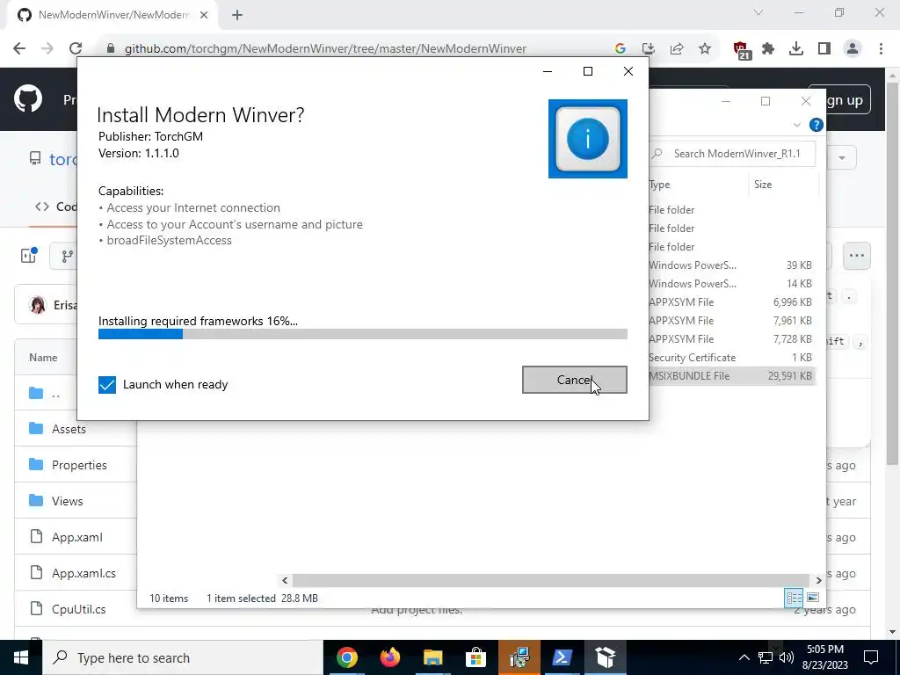The height and width of the screenshot is (675, 900).
Task: Open Chrome three-dot menu
Action: pyautogui.click(x=881, y=49)
